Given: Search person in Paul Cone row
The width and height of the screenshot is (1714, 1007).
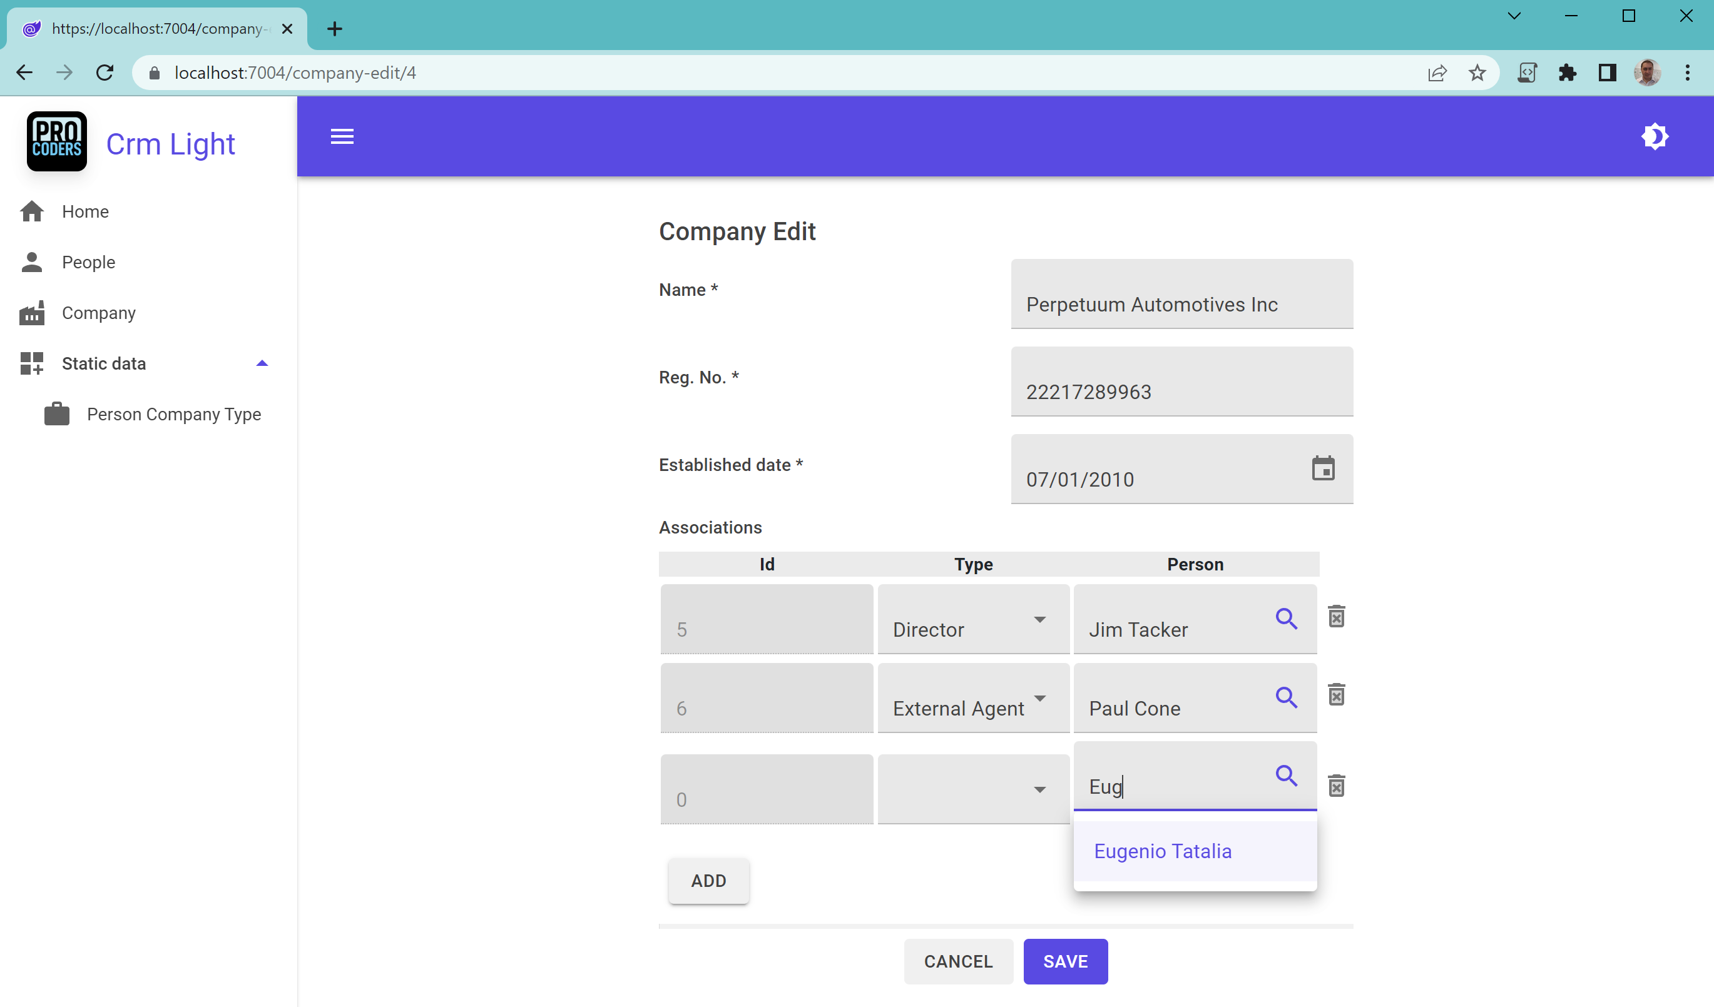Looking at the screenshot, I should pos(1286,697).
